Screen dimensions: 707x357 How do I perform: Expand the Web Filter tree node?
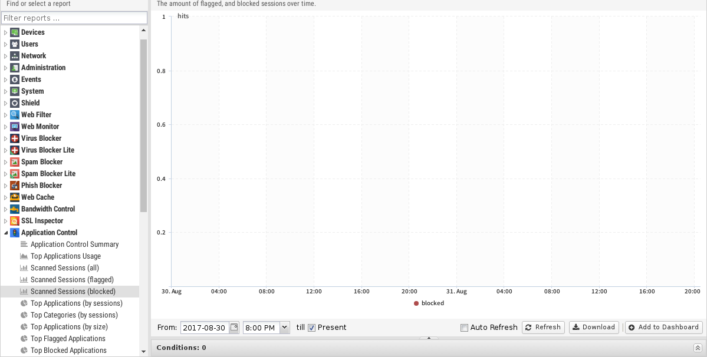tap(5, 115)
